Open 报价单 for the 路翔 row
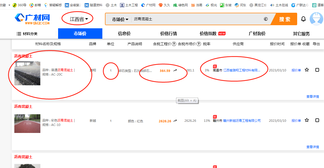 click(x=296, y=70)
